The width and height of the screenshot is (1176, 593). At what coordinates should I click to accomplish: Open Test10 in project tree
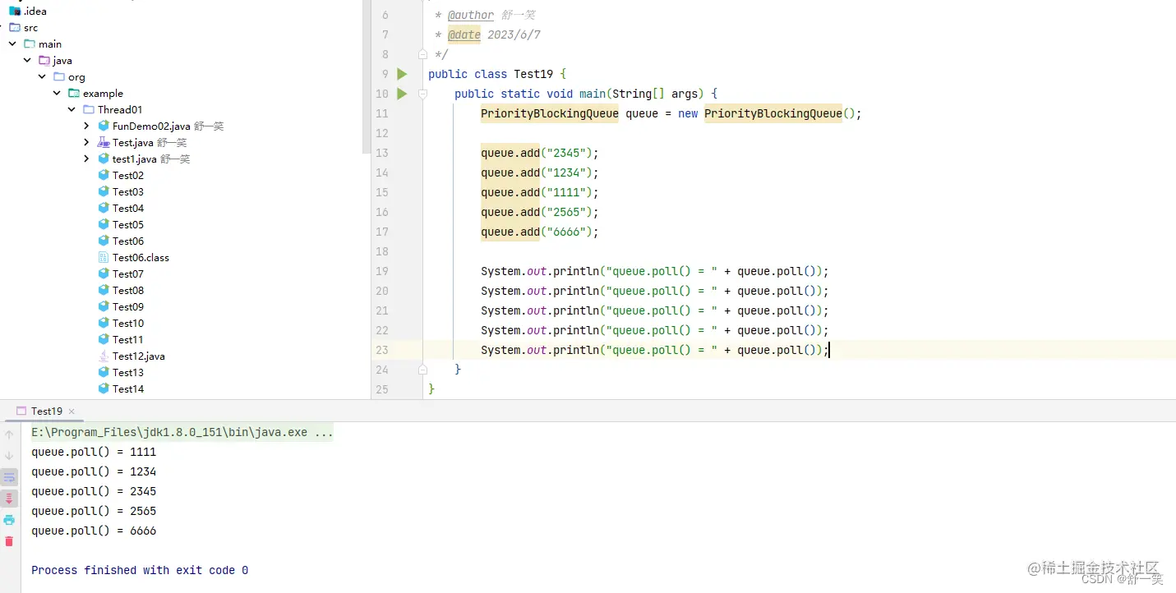click(128, 323)
